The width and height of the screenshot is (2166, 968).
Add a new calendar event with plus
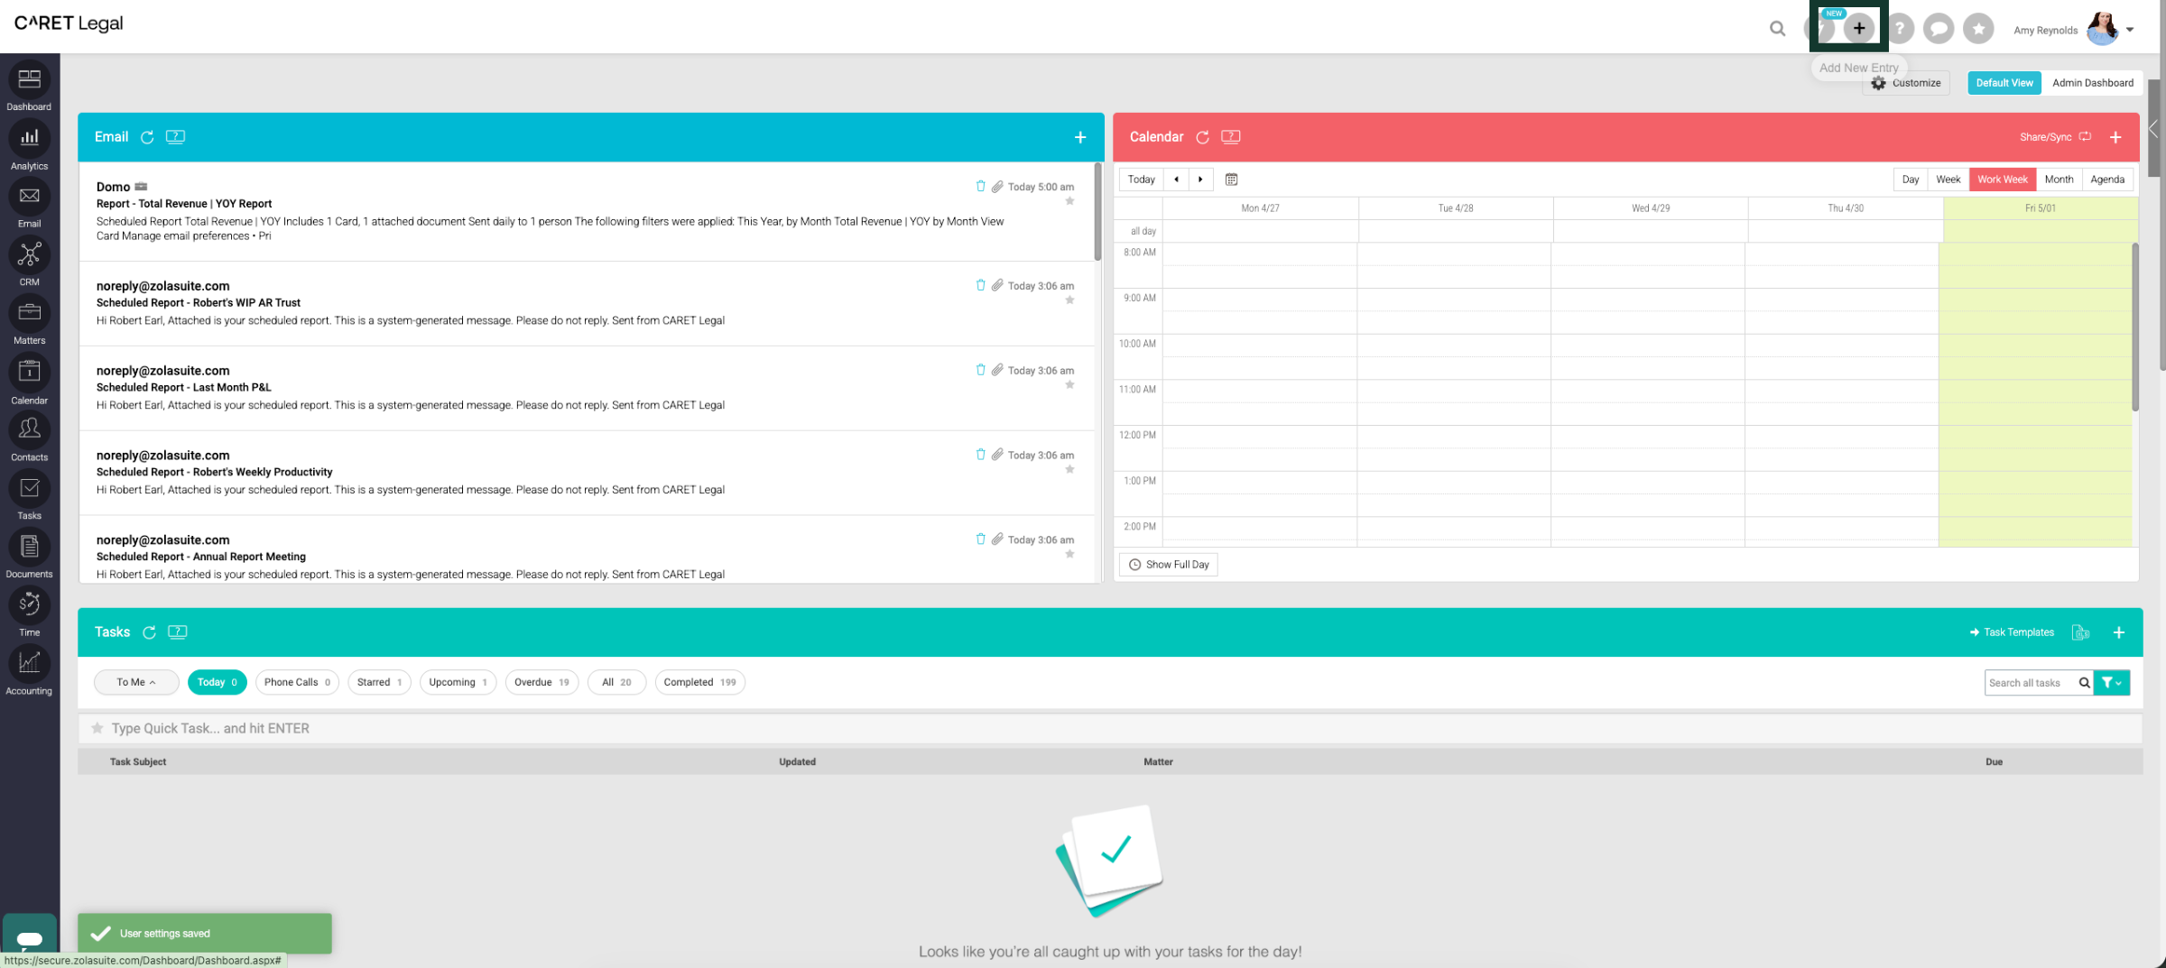point(2115,137)
